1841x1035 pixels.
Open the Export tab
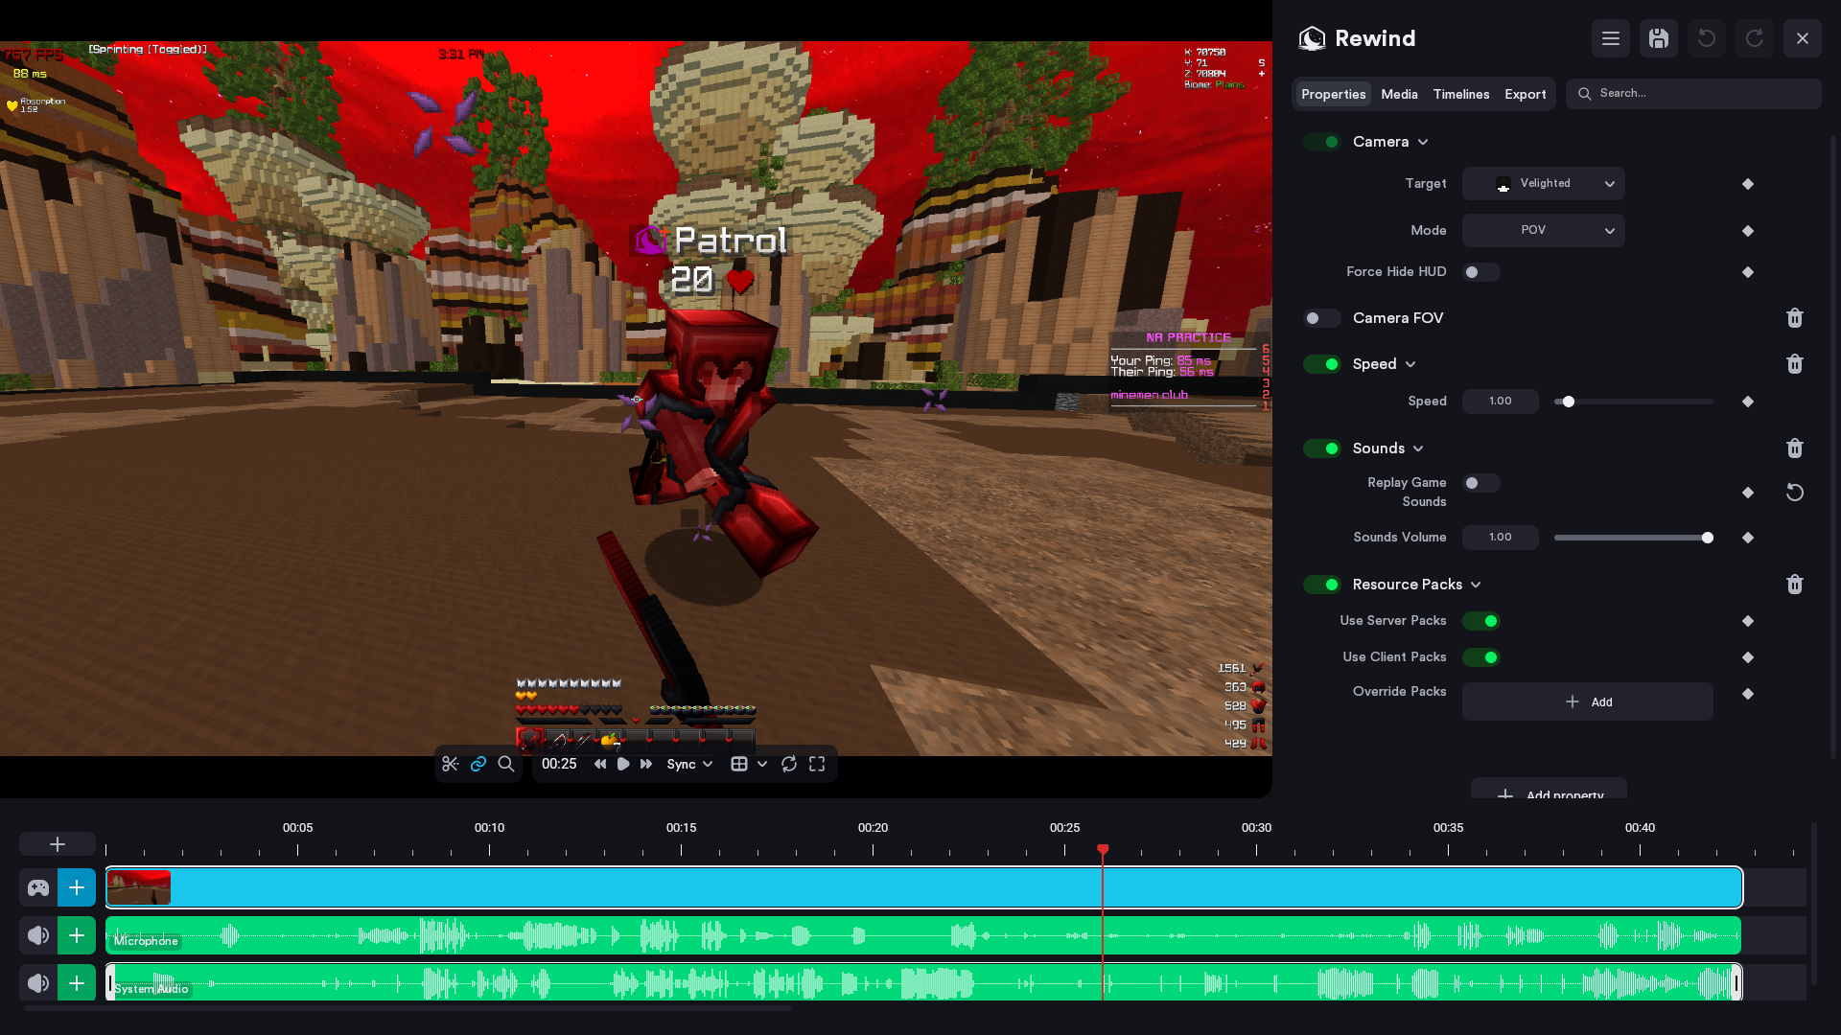point(1525,94)
